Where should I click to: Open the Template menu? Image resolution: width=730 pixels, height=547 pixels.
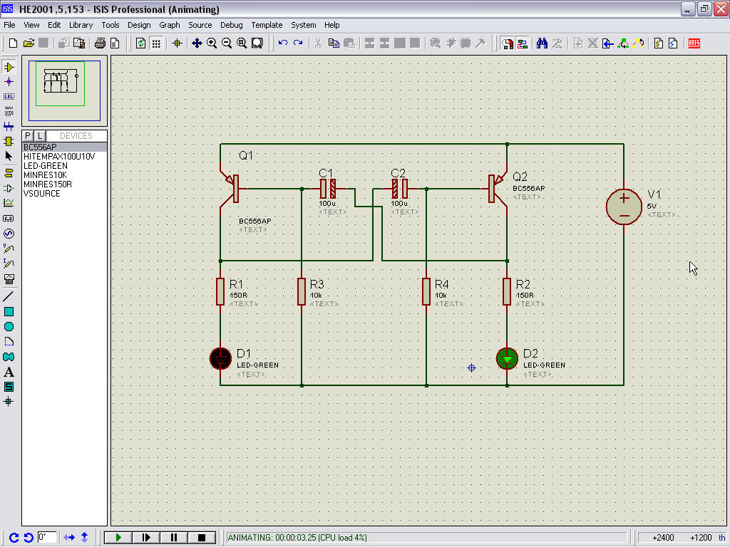(x=267, y=25)
